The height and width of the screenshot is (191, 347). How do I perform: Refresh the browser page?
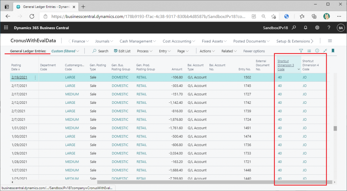(x=32, y=16)
